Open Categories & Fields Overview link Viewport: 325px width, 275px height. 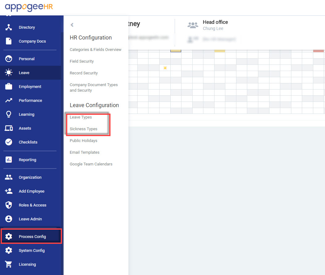95,49
